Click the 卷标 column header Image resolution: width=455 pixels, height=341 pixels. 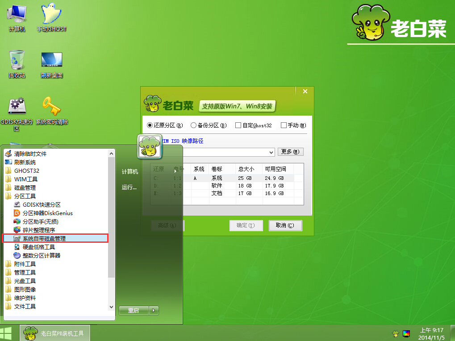click(x=222, y=169)
